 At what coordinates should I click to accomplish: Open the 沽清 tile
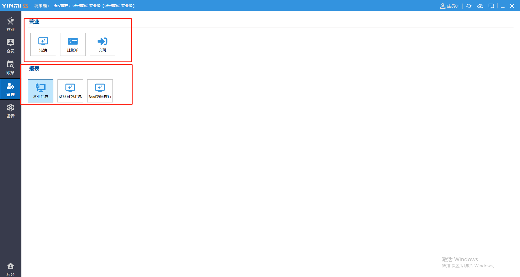[x=43, y=44]
